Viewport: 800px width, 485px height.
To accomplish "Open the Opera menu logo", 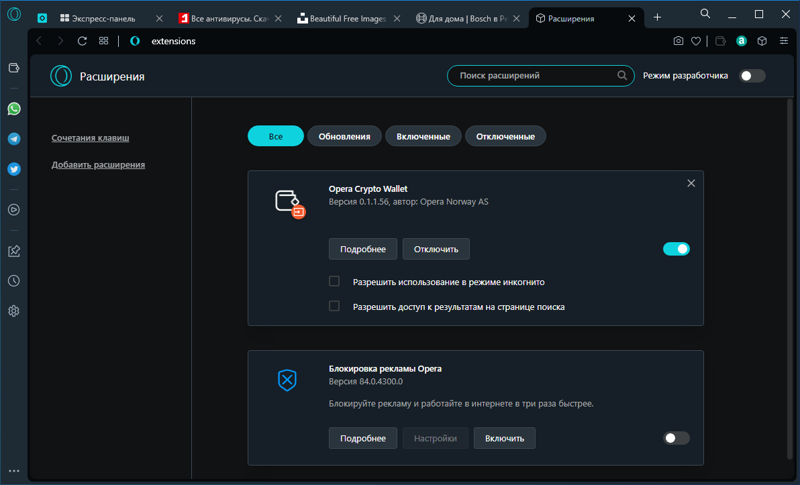I will tap(14, 14).
